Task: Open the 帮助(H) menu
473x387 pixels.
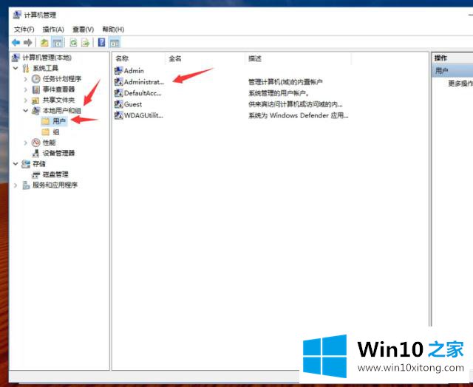Action: point(113,30)
